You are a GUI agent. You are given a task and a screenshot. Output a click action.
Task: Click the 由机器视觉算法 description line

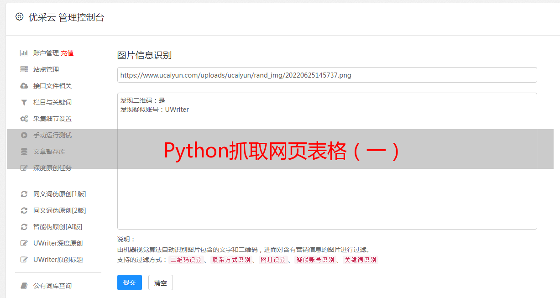243,250
